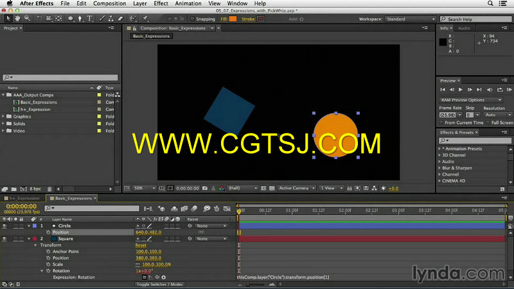Open the Brainstorm lightbulb icon
The width and height of the screenshot is (514, 289).
(206, 208)
